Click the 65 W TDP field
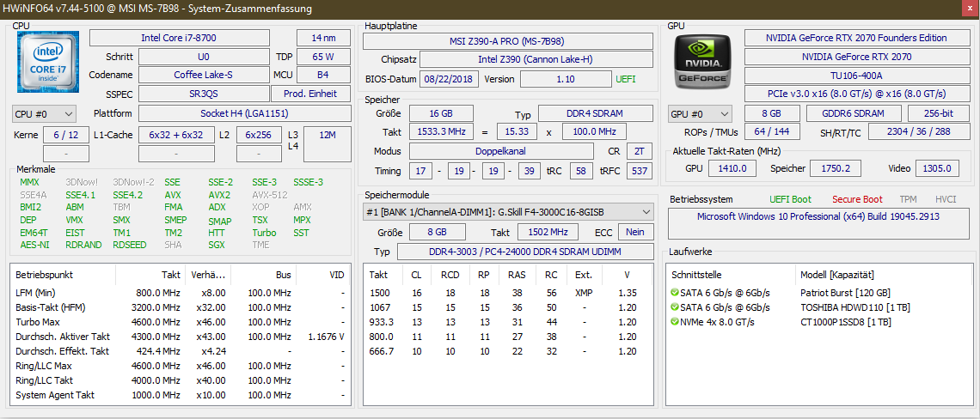980x419 pixels. 323,57
